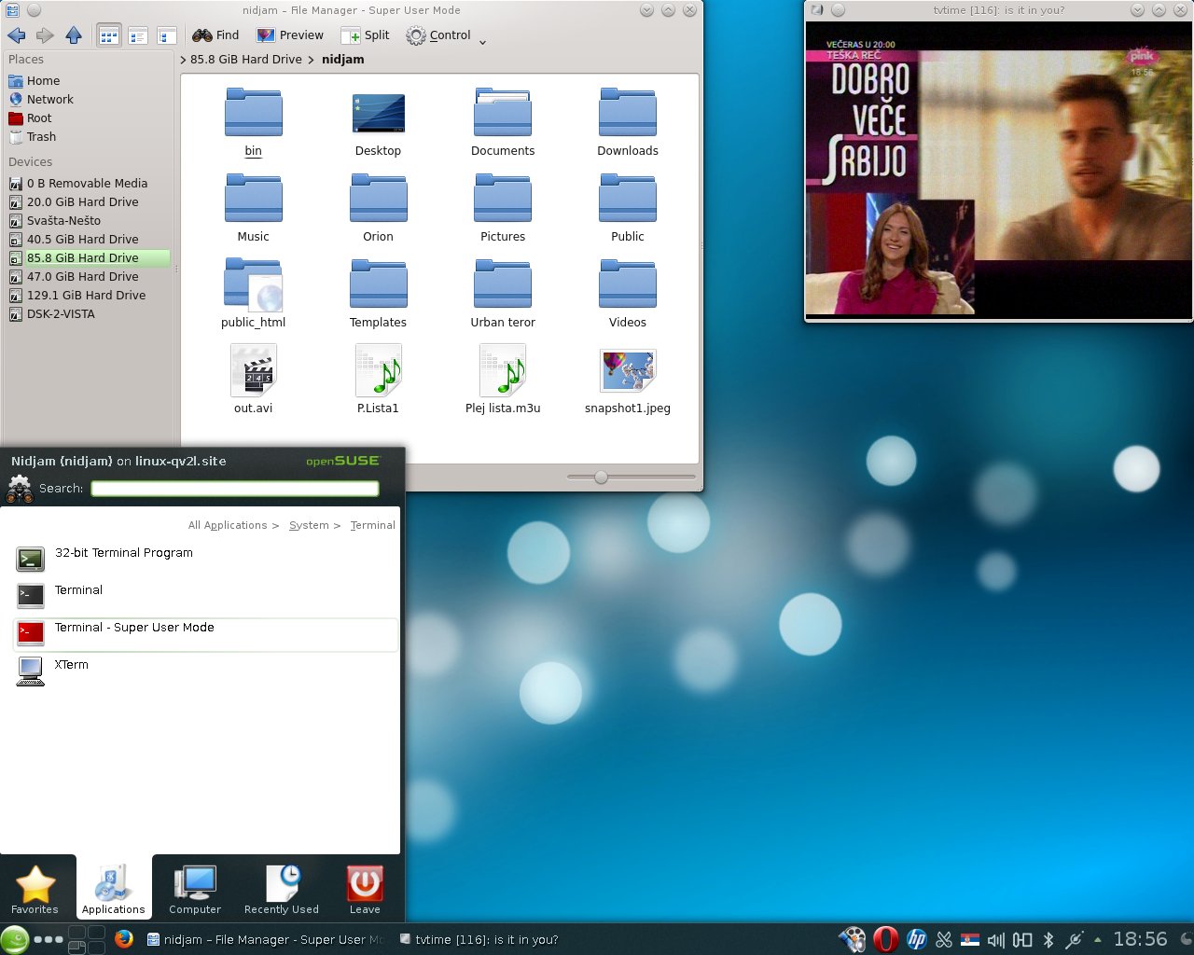Viewport: 1194px width, 955px height.
Task: Select the P.Lista1 playlist file
Action: (x=378, y=370)
